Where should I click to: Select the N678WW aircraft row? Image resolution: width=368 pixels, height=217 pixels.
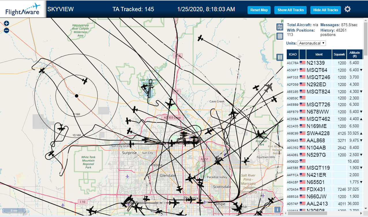click(x=325, y=112)
